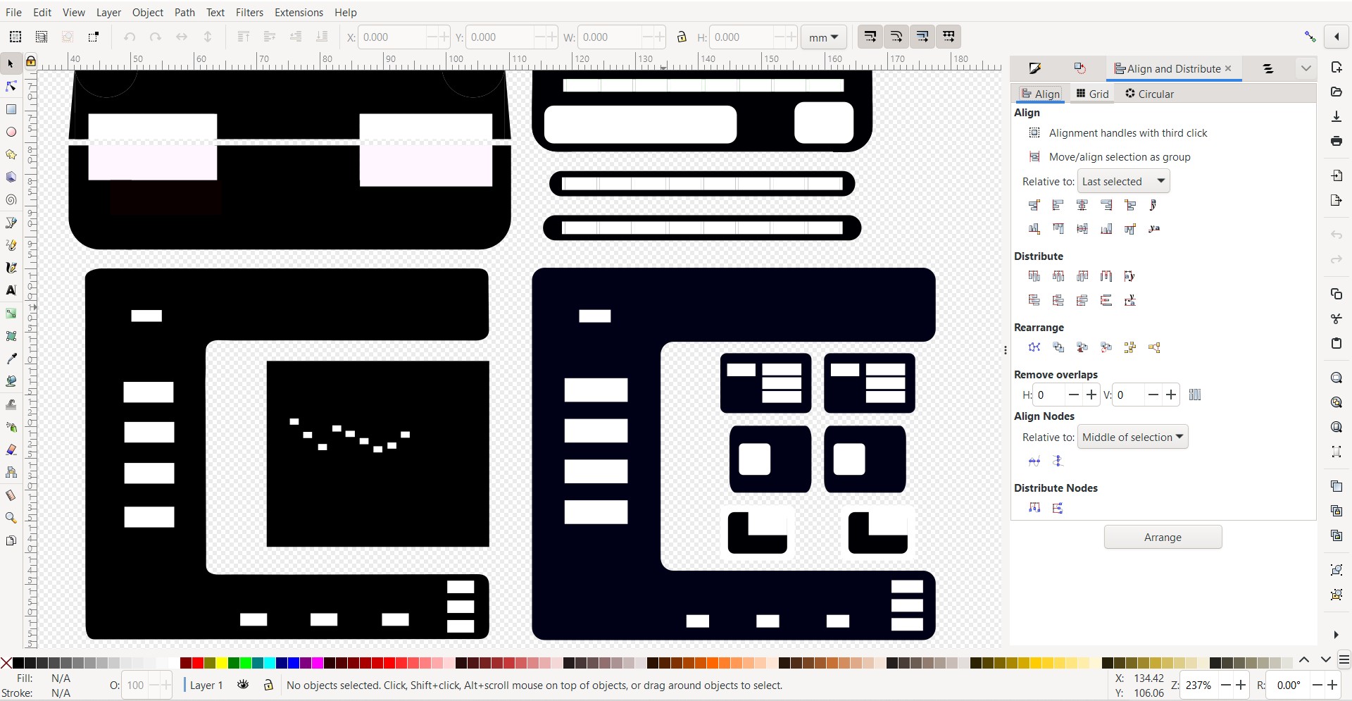Click Select All objects icon

click(x=15, y=37)
